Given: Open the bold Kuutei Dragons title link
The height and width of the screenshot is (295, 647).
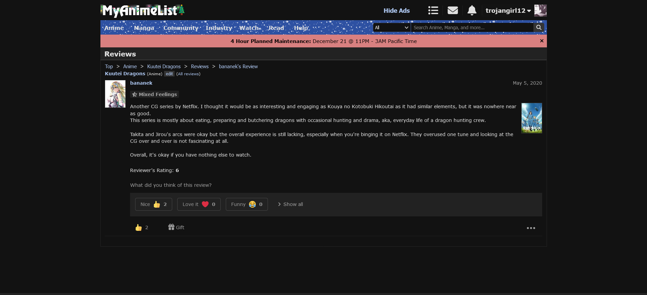Looking at the screenshot, I should [125, 74].
